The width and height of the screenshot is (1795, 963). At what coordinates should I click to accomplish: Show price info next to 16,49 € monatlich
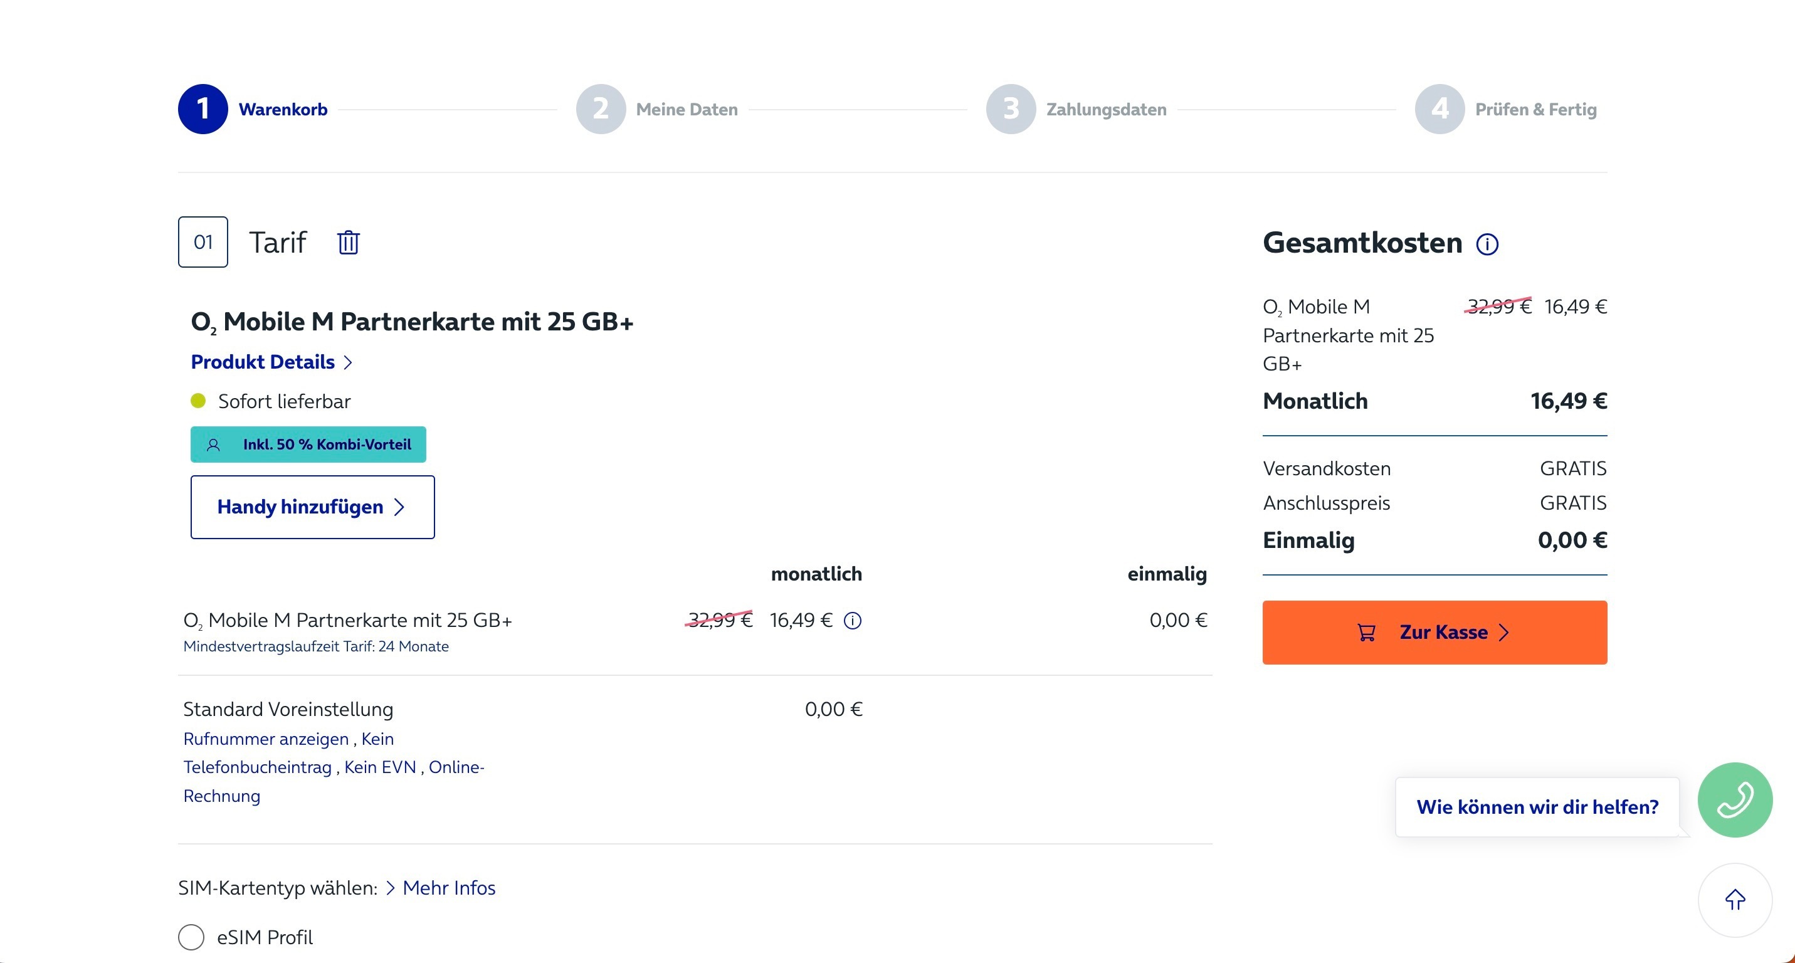click(x=852, y=620)
